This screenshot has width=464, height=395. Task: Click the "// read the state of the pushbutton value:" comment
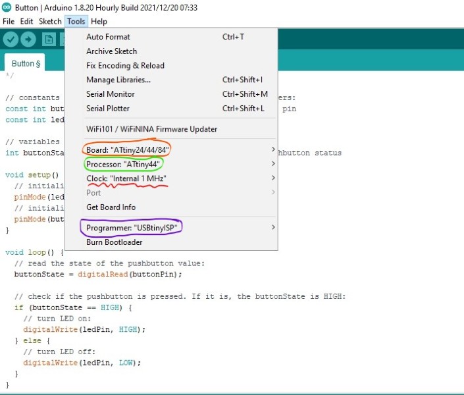pos(109,263)
